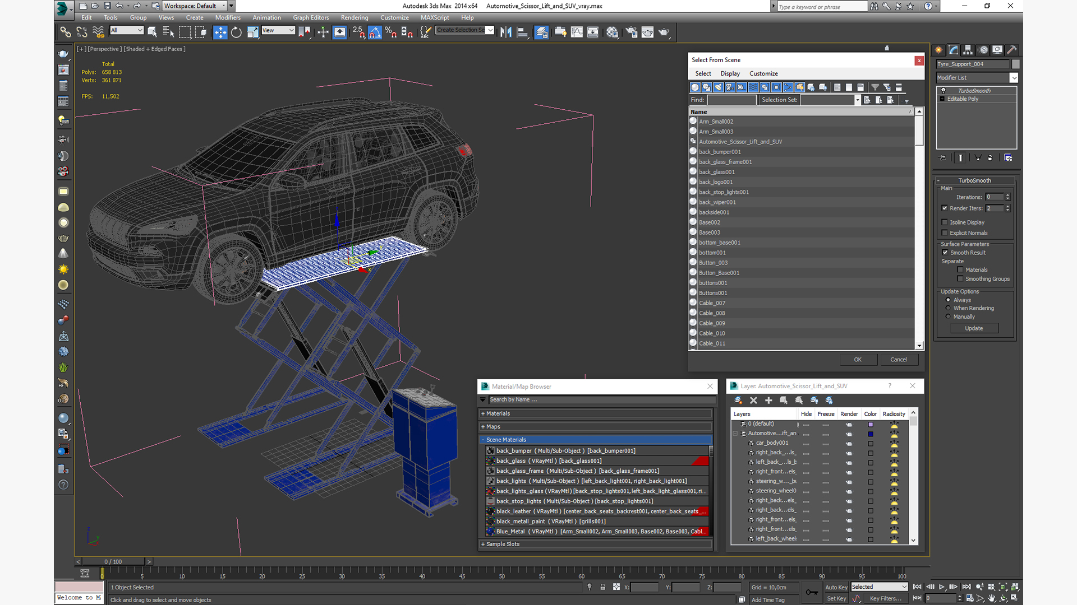Click the Select and Link chain icon
Viewport: 1077px width, 605px height.
pyautogui.click(x=65, y=32)
